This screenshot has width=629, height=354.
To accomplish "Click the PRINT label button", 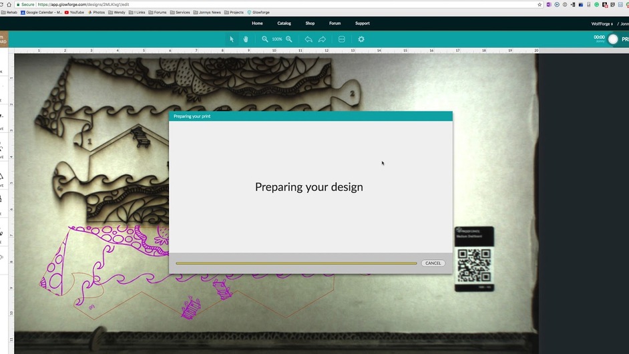I will [x=625, y=39].
